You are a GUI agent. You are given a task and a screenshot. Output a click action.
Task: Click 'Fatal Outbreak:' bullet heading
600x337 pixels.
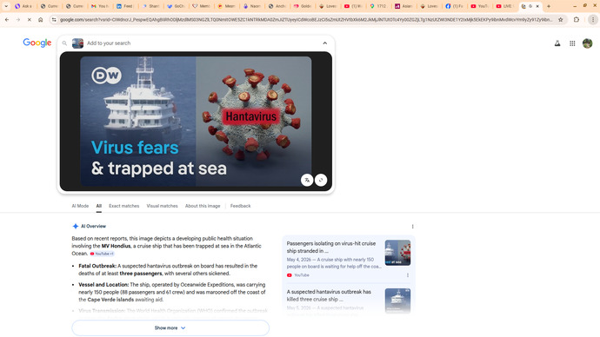click(97, 266)
